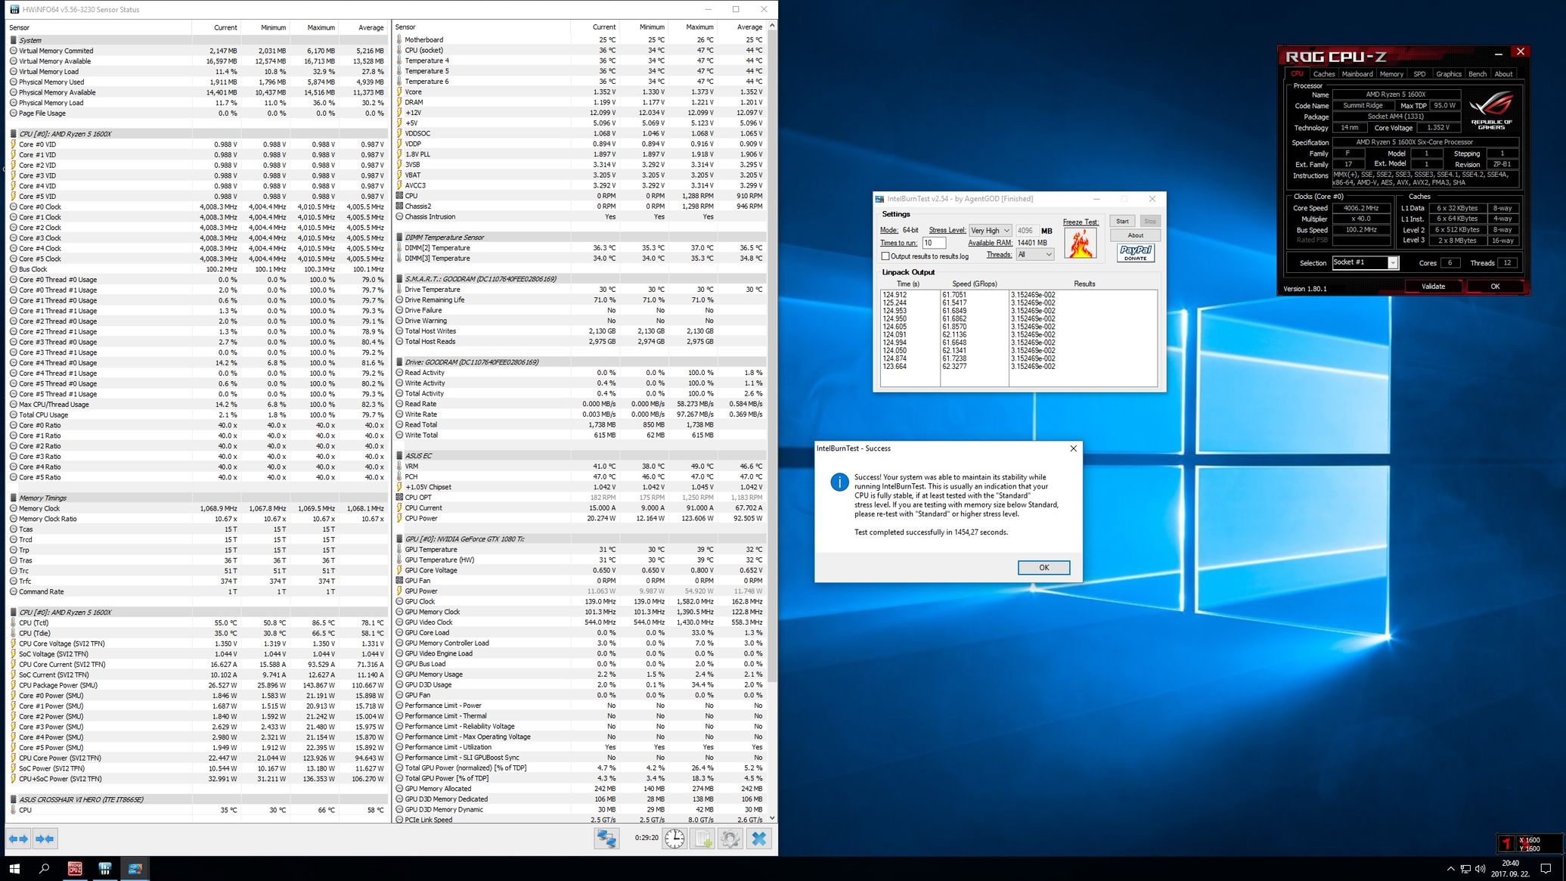Click the red overlay icon above taskbar clock
Image resolution: width=1566 pixels, height=881 pixels.
pos(1506,843)
